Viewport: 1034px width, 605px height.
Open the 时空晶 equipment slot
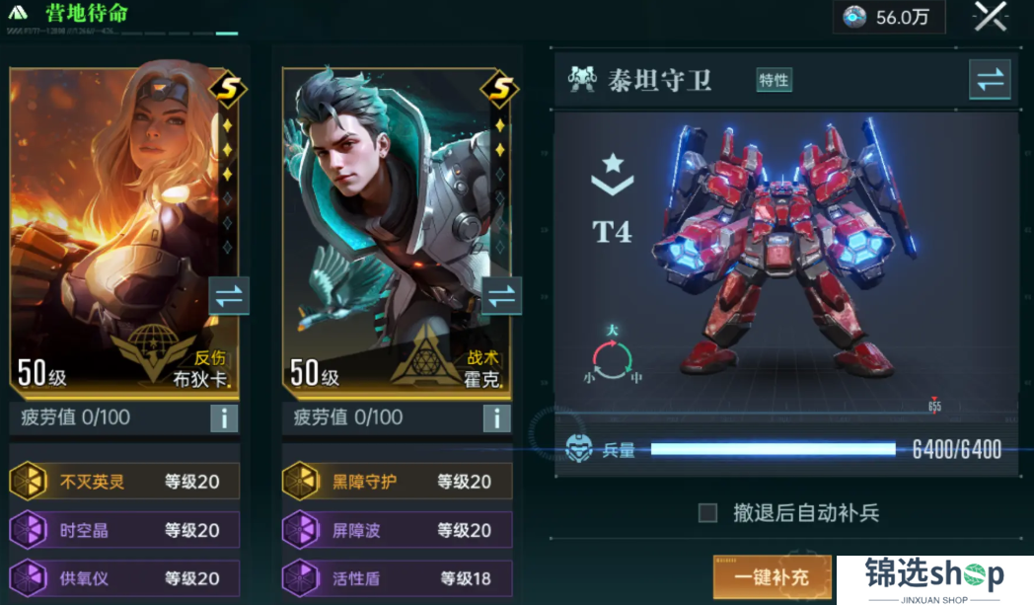coord(124,530)
